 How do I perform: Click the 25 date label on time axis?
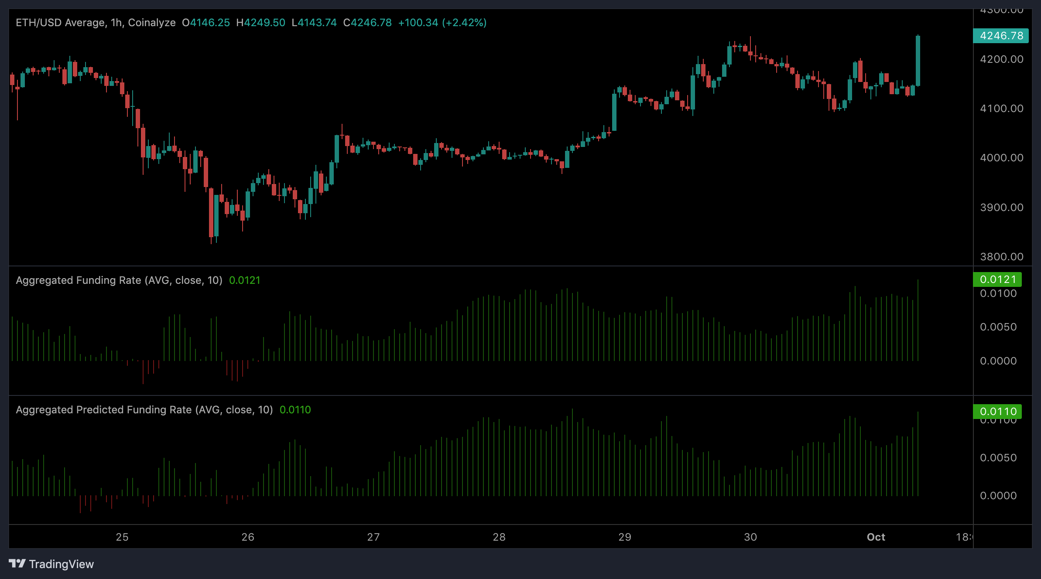pos(122,537)
